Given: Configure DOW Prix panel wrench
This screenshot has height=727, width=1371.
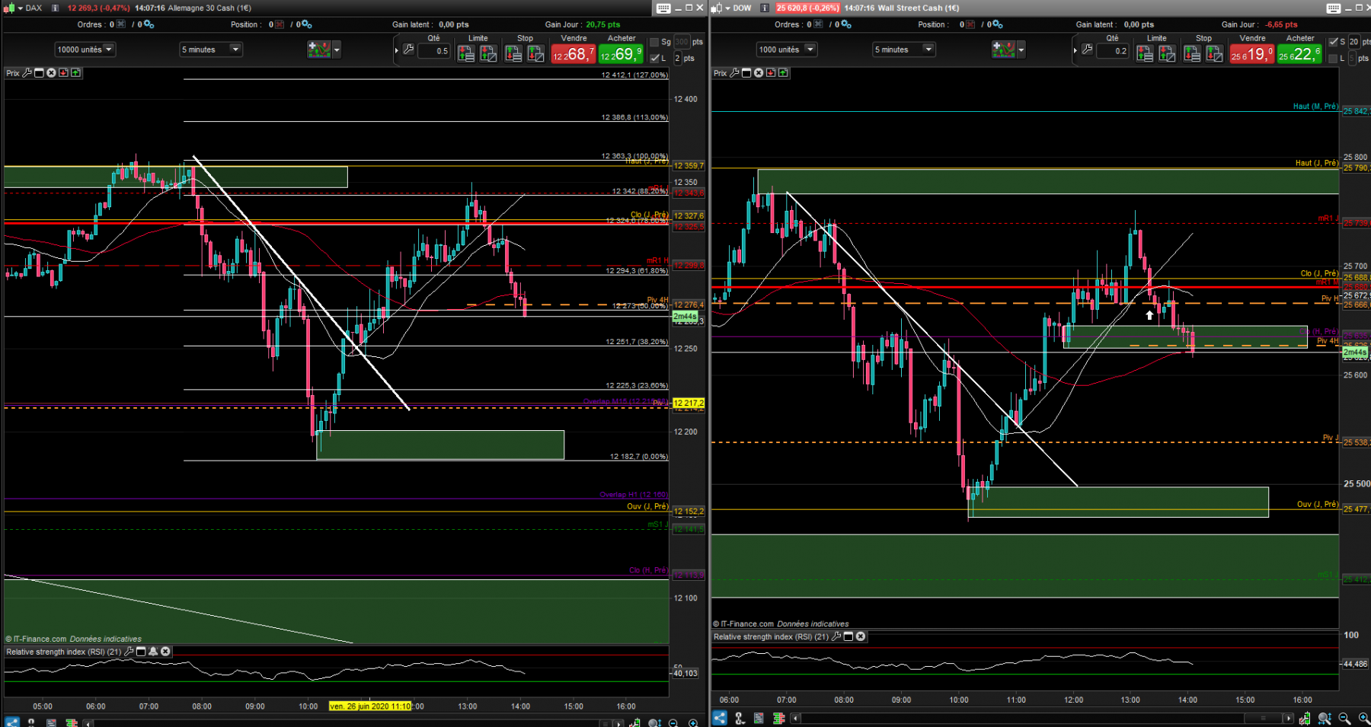Looking at the screenshot, I should point(734,73).
